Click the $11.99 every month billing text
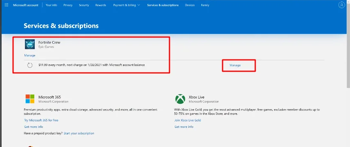The image size is (350, 147). point(91,65)
